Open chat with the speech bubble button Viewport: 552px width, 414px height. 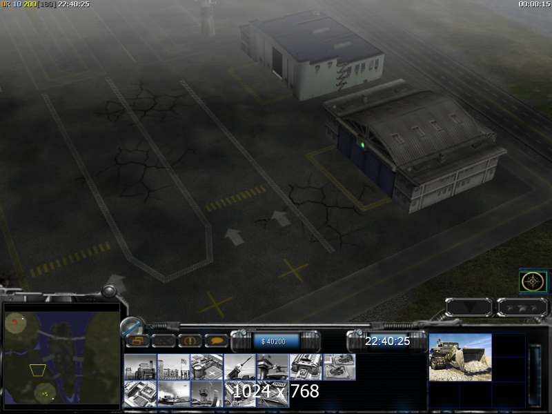pos(216,341)
